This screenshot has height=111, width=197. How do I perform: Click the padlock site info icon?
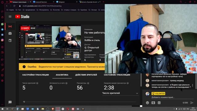(x=20, y=6)
